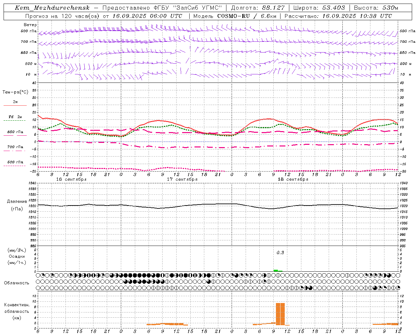Click the 16 сентября date label
Screen dimensions: 417x334
(x=71, y=179)
